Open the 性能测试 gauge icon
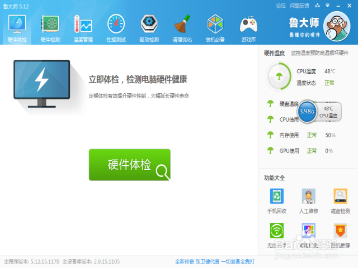 point(116,23)
